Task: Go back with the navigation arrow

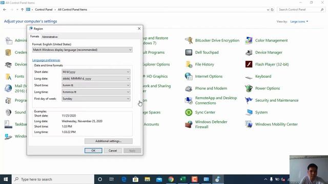Action: click(x=5, y=10)
